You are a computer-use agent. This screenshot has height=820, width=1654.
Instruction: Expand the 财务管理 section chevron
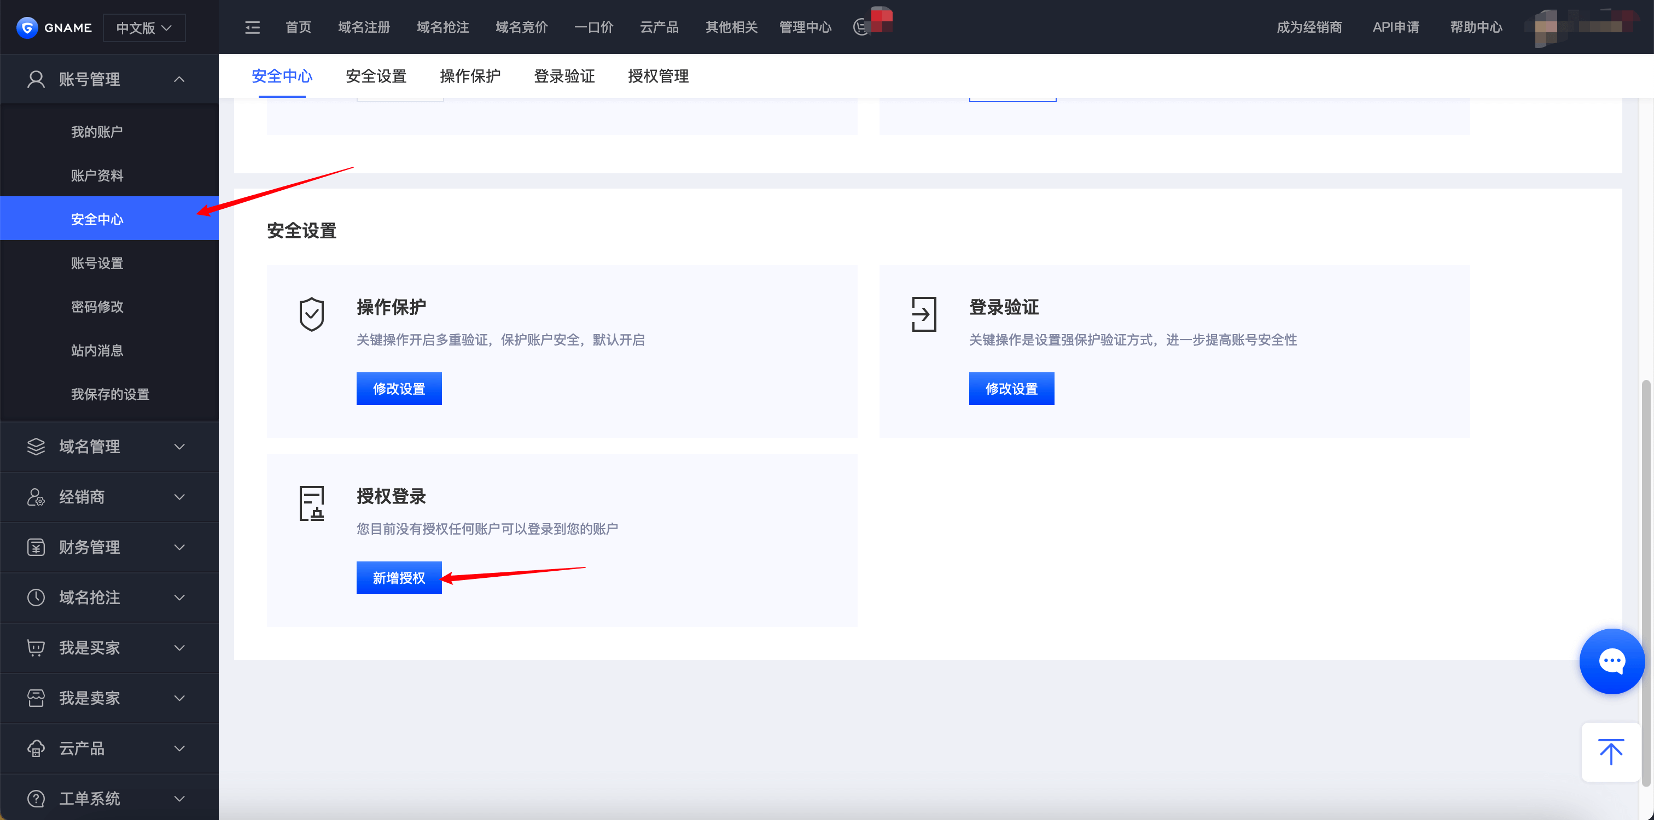179,547
